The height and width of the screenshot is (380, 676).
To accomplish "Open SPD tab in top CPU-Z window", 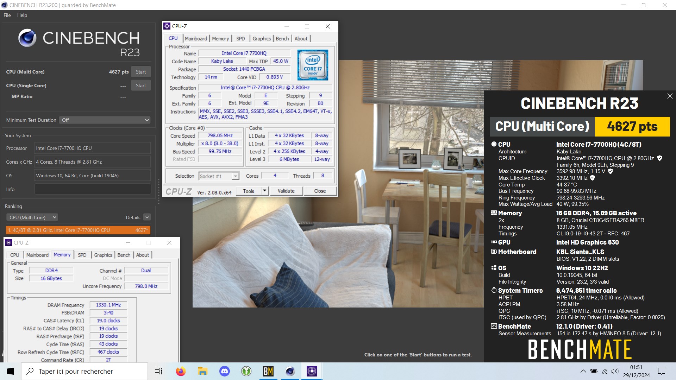I will coord(240,39).
